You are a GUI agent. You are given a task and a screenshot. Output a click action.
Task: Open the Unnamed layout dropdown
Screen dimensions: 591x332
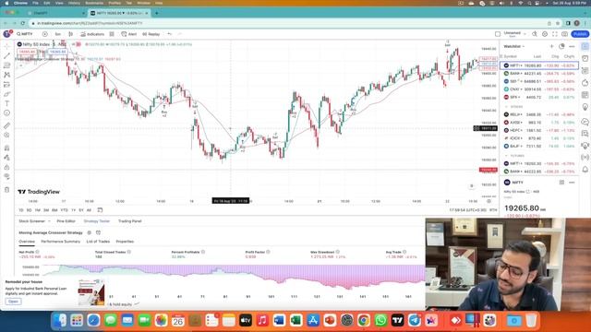515,34
